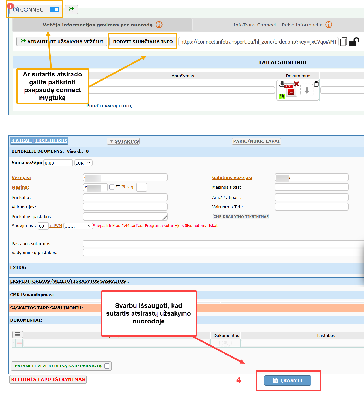Download the attached PDF file
The height and width of the screenshot is (394, 364).
point(282,84)
